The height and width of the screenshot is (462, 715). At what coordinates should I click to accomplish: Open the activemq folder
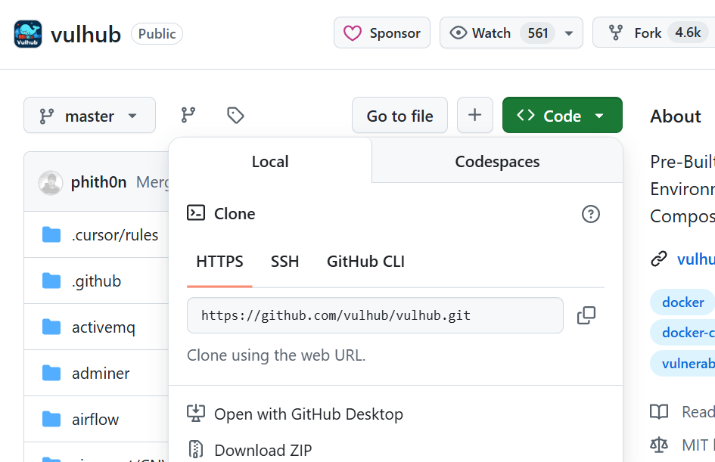[x=104, y=327]
